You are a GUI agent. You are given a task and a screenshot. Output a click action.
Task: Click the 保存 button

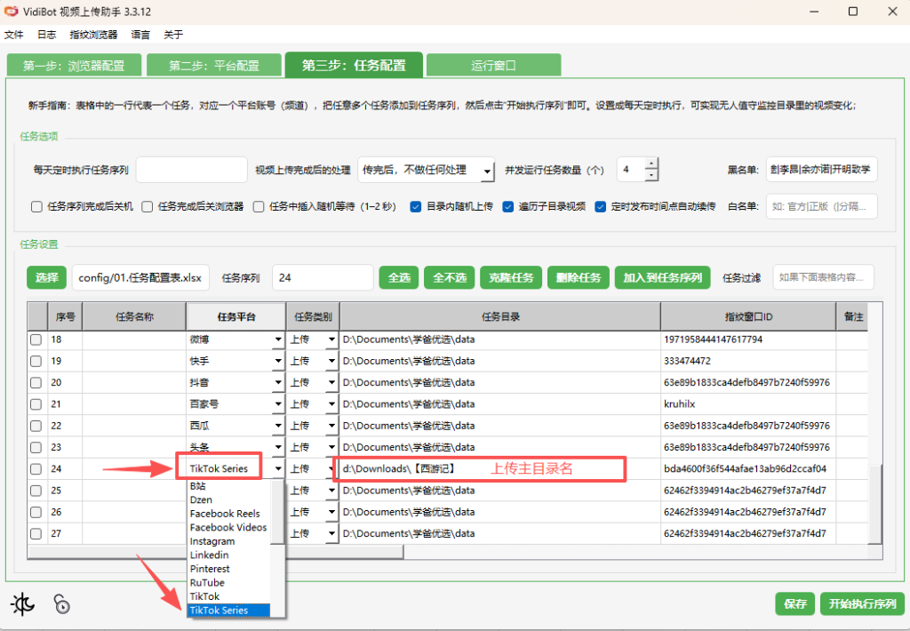794,603
